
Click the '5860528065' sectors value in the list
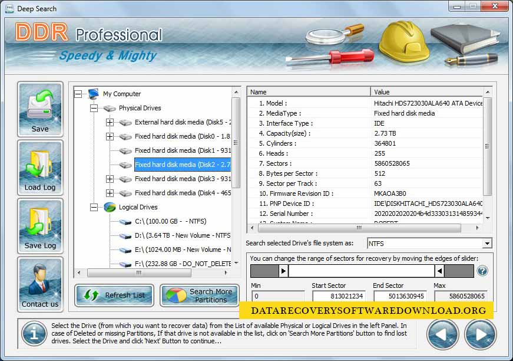point(392,163)
